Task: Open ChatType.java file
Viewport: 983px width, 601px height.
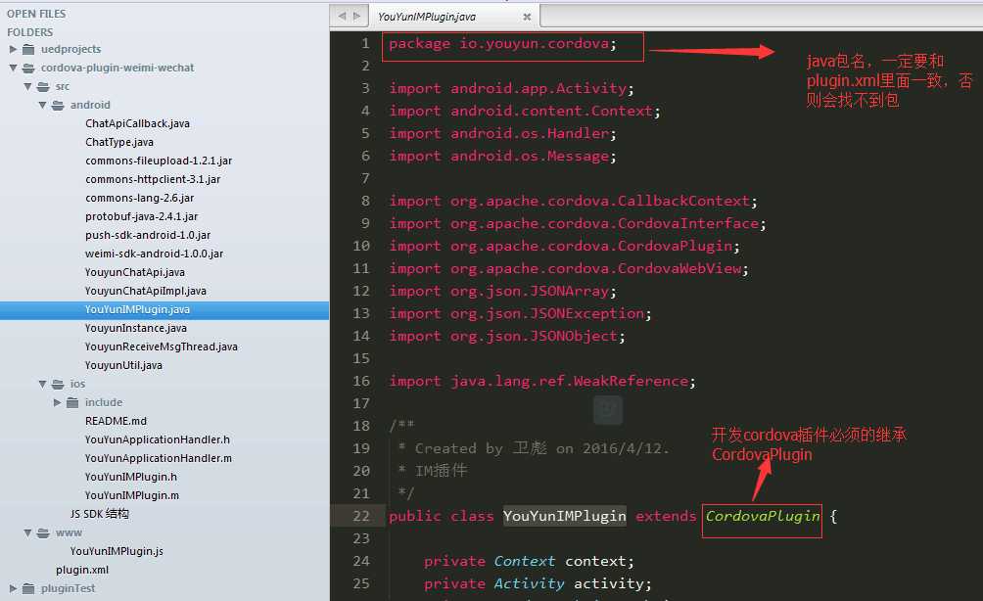Action: (119, 142)
